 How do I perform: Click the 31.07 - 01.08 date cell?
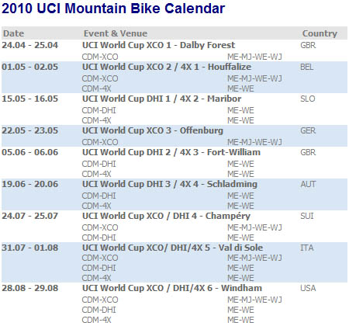point(30,248)
